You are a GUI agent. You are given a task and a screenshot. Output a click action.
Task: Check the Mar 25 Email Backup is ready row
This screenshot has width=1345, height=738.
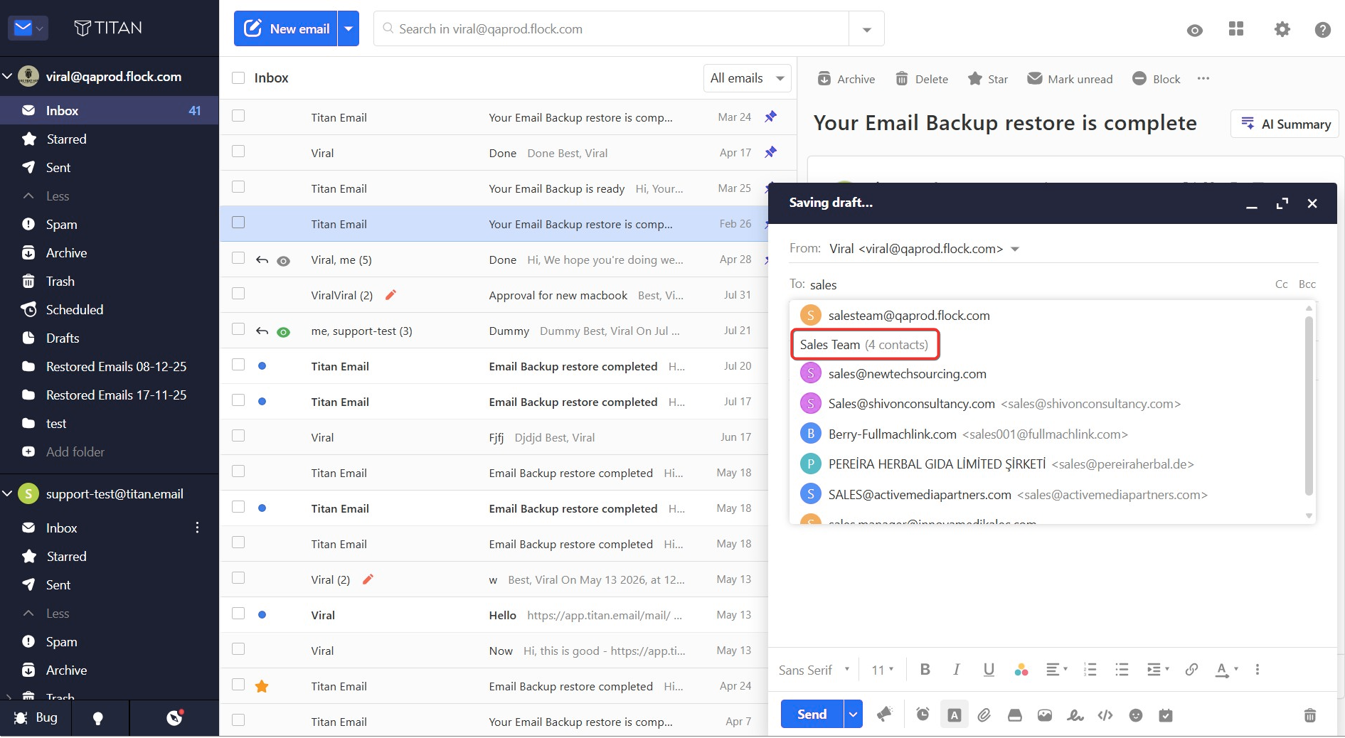click(238, 187)
